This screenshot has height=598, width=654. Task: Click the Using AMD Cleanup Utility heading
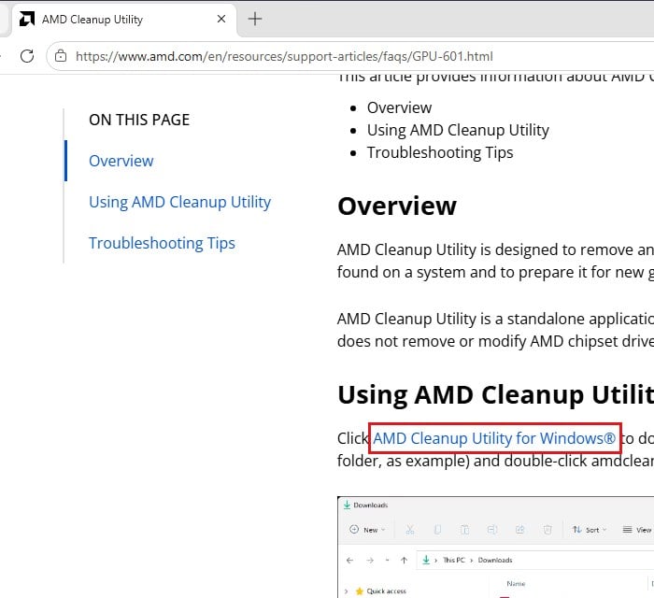495,395
